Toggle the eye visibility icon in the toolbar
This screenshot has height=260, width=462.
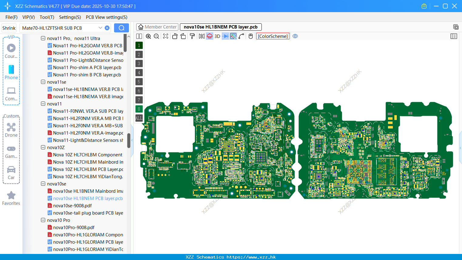click(x=295, y=36)
